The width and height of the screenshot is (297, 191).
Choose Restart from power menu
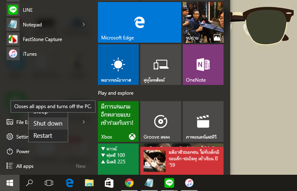pos(43,136)
